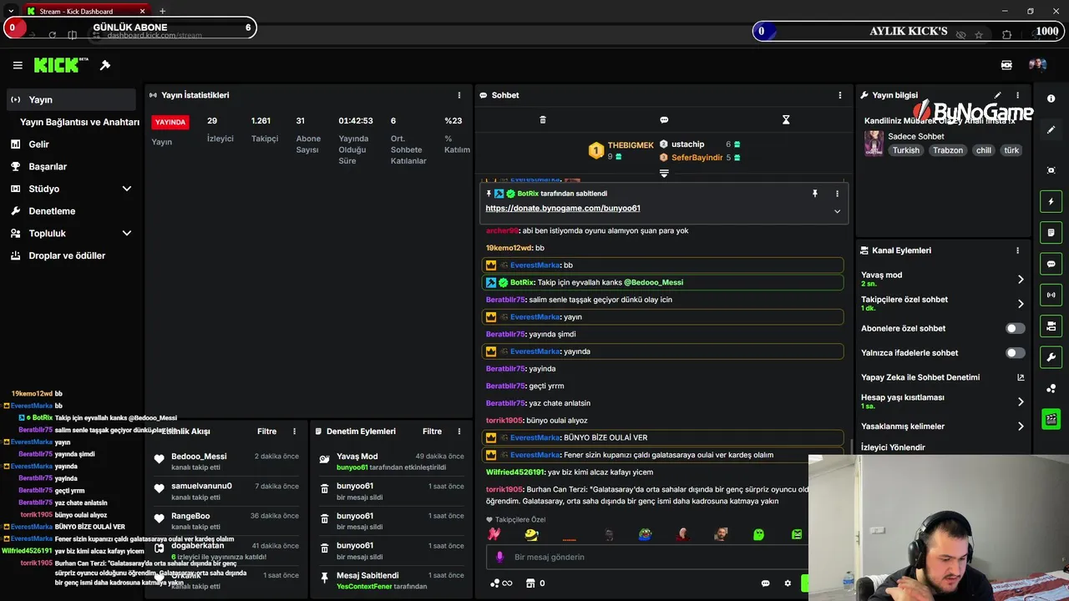Open Denetim Eylemleri panel three-dot menu

(x=459, y=432)
